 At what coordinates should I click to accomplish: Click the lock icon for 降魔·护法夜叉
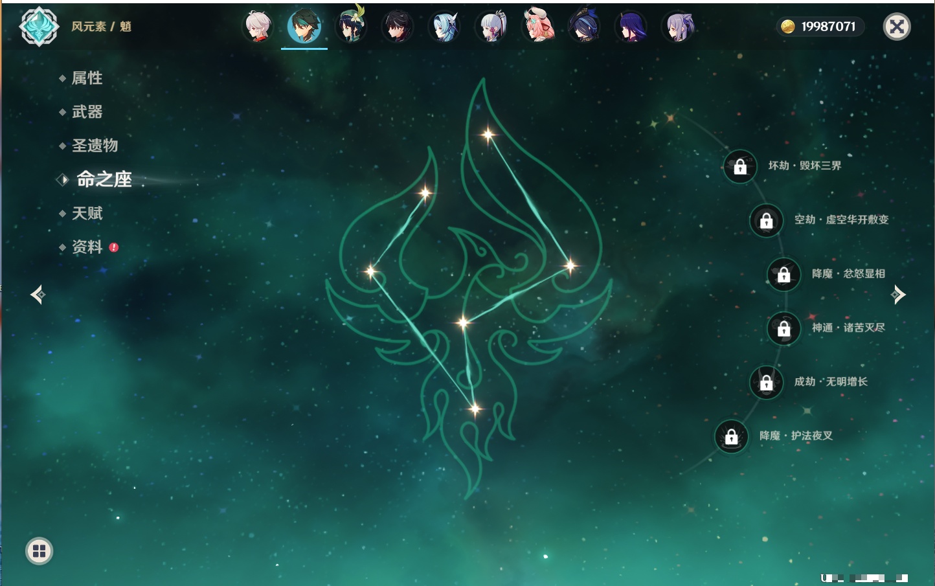tap(732, 436)
